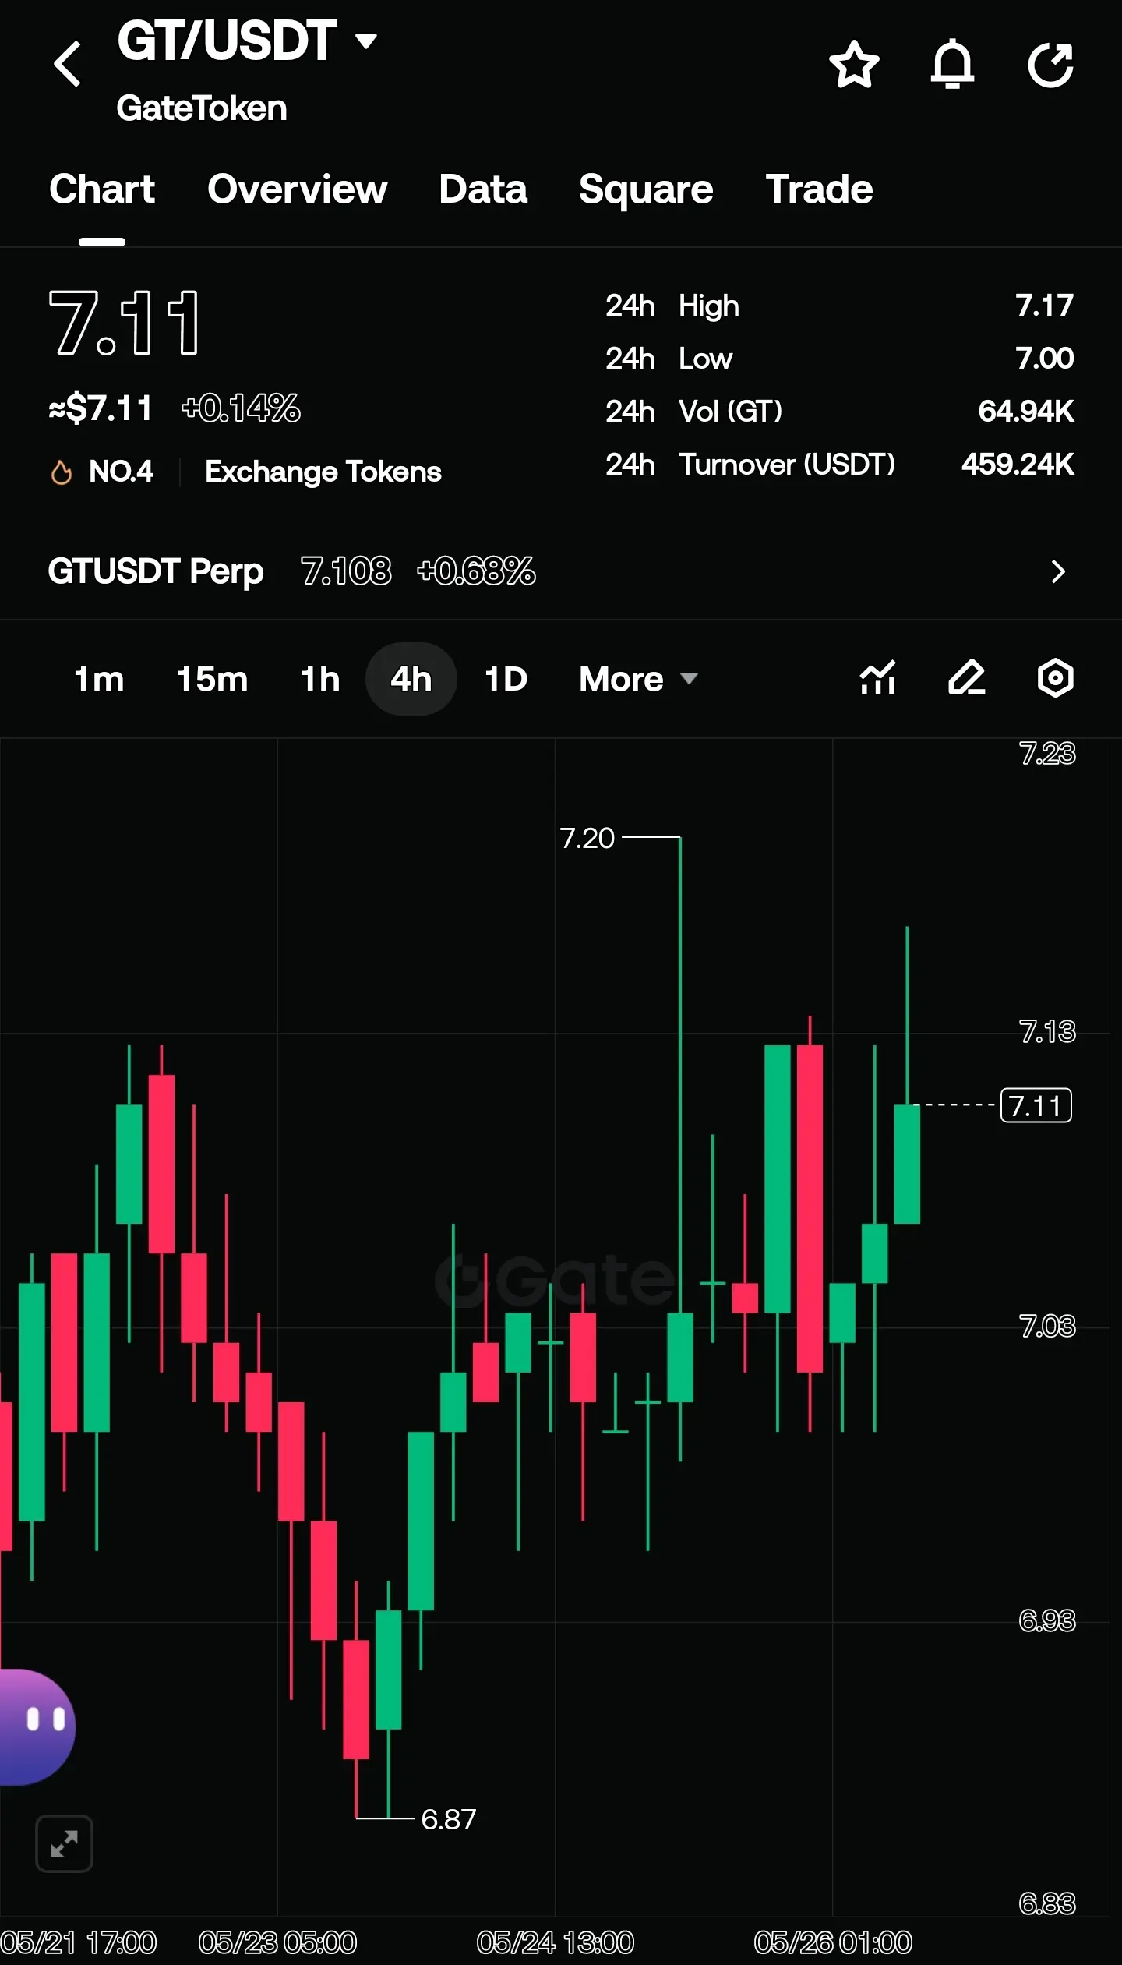Go to the Trade tab
1122x1965 pixels.
pos(819,189)
